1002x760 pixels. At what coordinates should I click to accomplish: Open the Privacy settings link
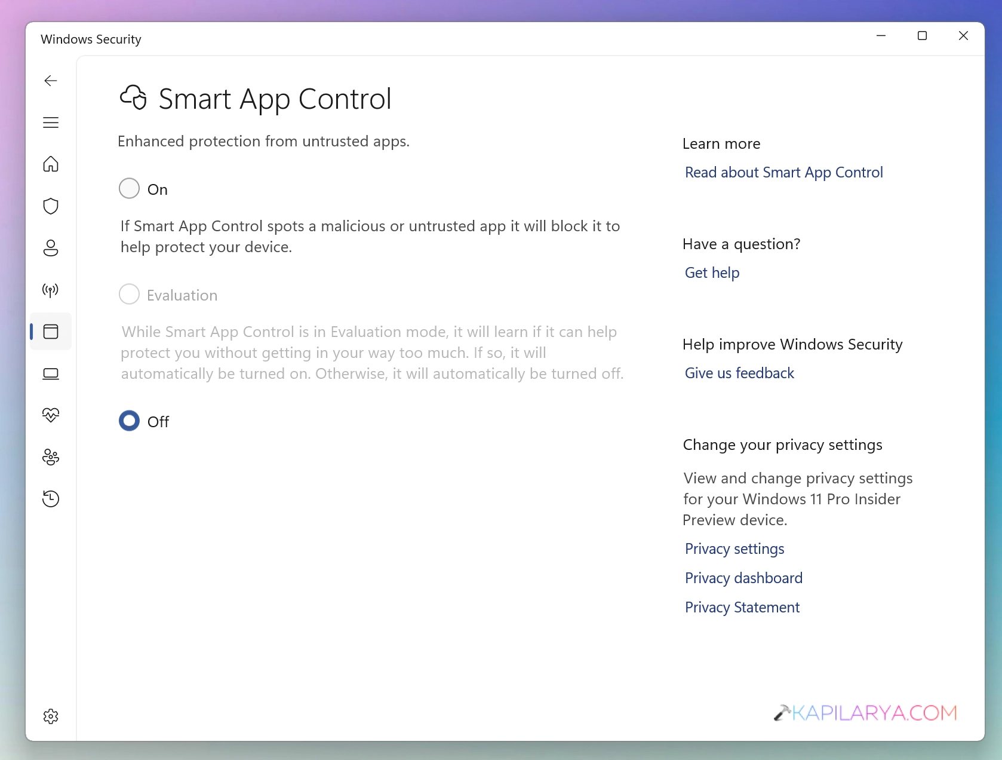734,549
